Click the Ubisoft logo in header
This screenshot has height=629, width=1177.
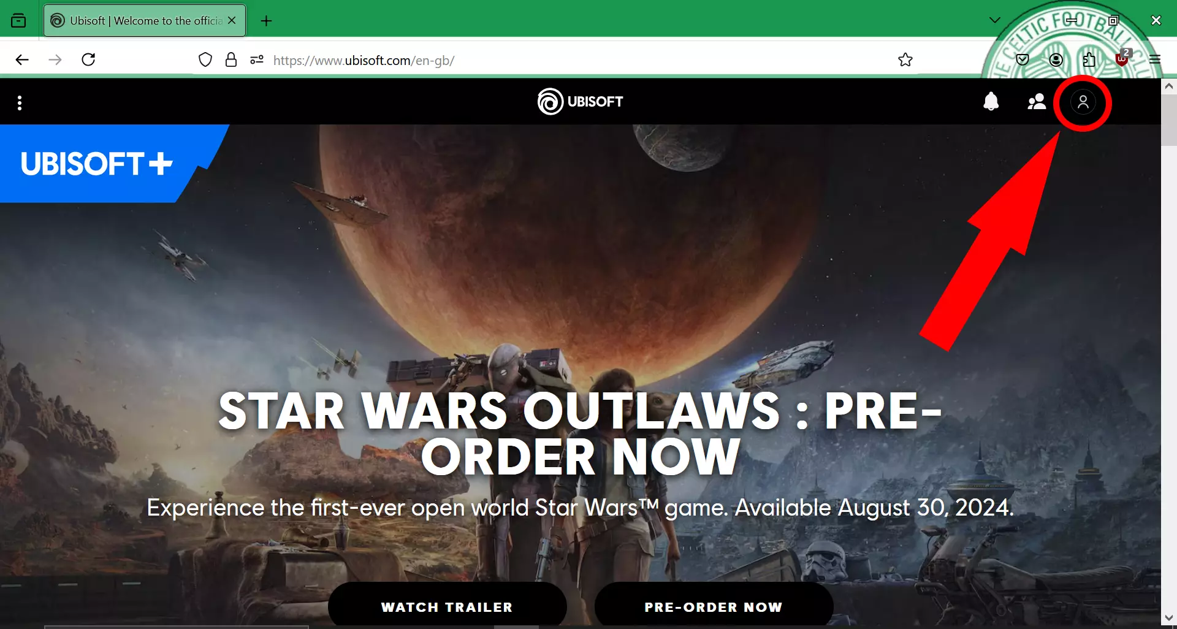[580, 102]
